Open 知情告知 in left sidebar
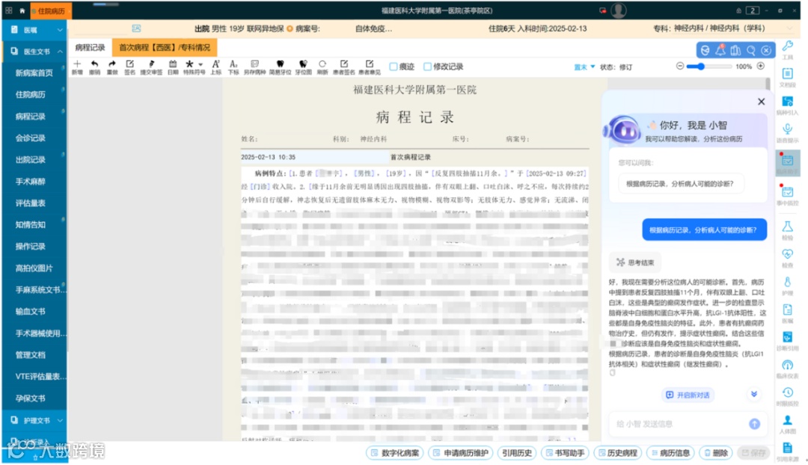The height and width of the screenshot is (465, 808). tap(31, 224)
